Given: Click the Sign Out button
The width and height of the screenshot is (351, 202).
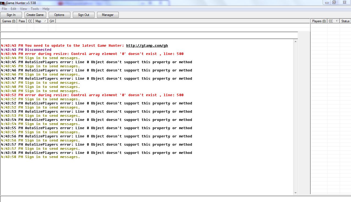Looking at the screenshot, I should pos(84,15).
